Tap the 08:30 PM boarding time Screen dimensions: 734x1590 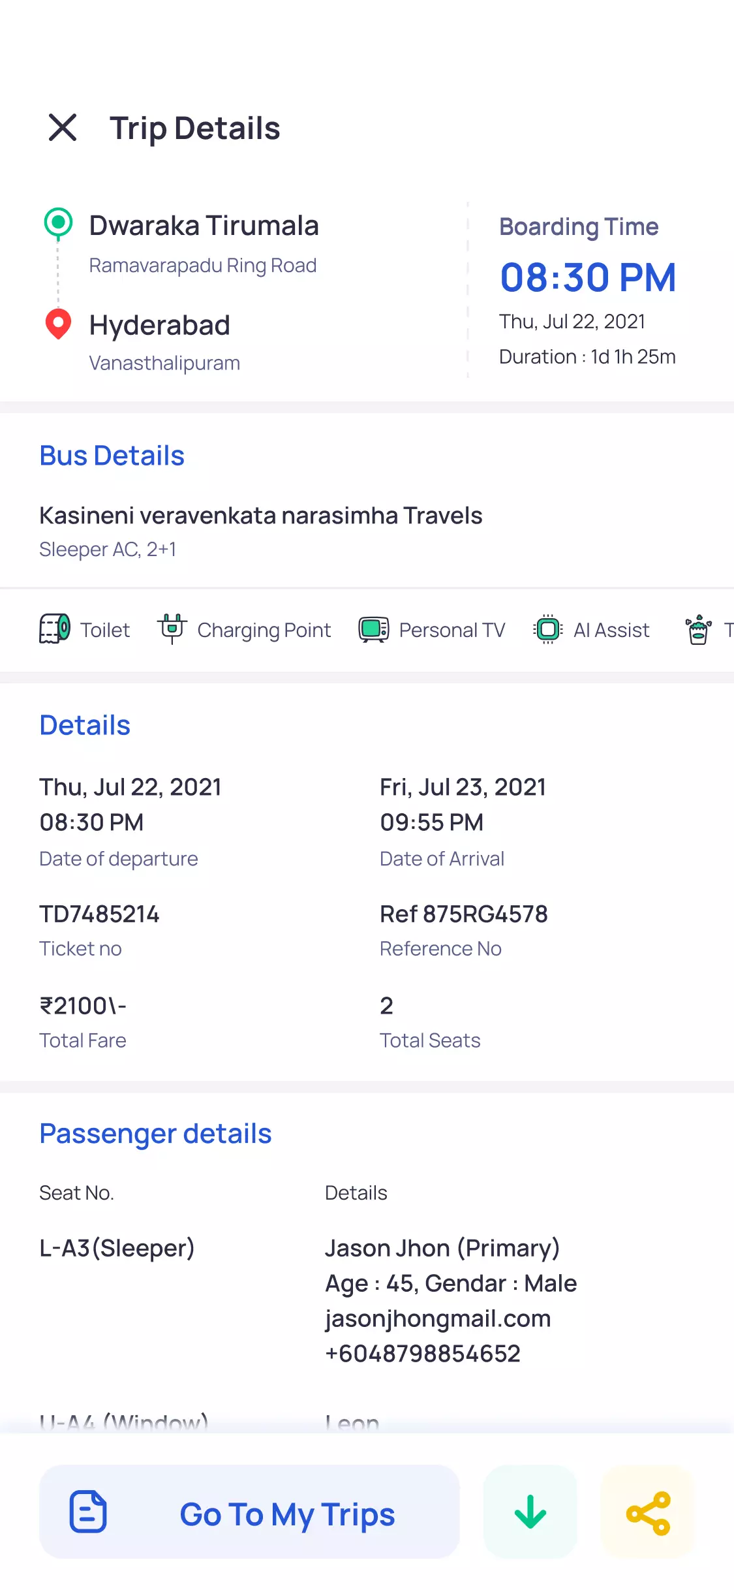(x=588, y=277)
